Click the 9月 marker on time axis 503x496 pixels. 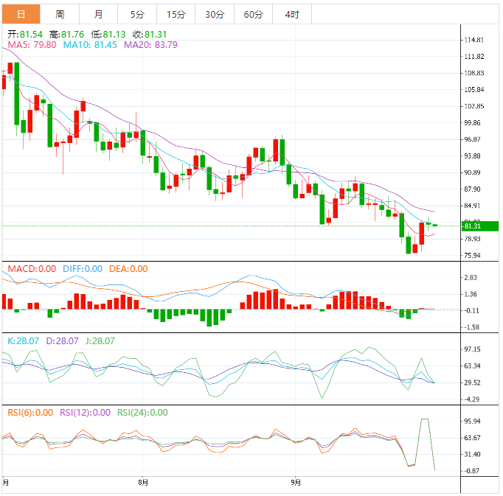[296, 483]
